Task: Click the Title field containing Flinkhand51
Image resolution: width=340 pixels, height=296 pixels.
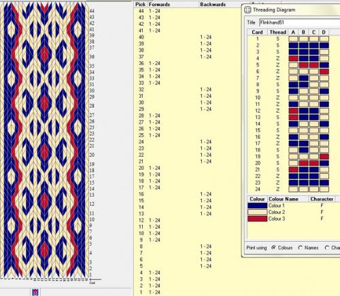Action: click(x=299, y=22)
